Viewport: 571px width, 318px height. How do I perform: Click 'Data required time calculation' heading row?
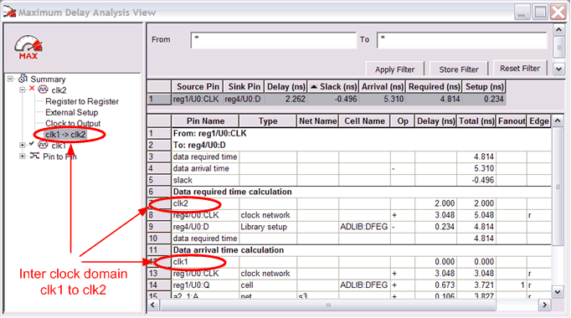coord(350,192)
